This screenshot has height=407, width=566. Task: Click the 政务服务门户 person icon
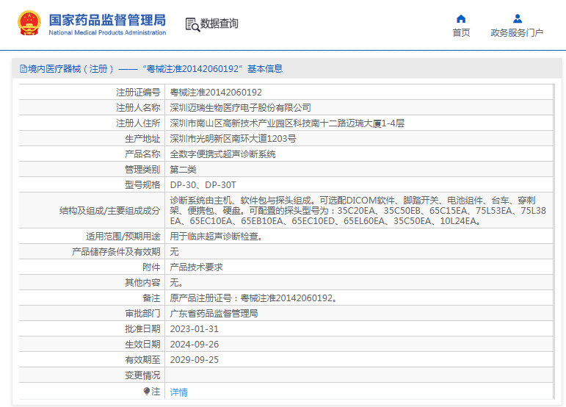[x=517, y=18]
